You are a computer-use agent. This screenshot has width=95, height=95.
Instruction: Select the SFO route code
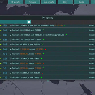(5, 54)
